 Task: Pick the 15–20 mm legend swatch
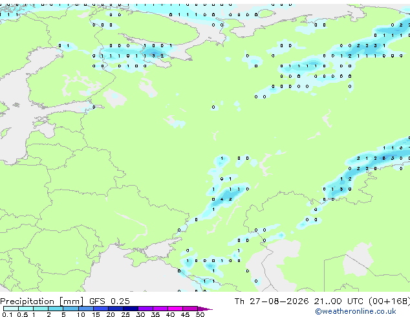pos(101,309)
